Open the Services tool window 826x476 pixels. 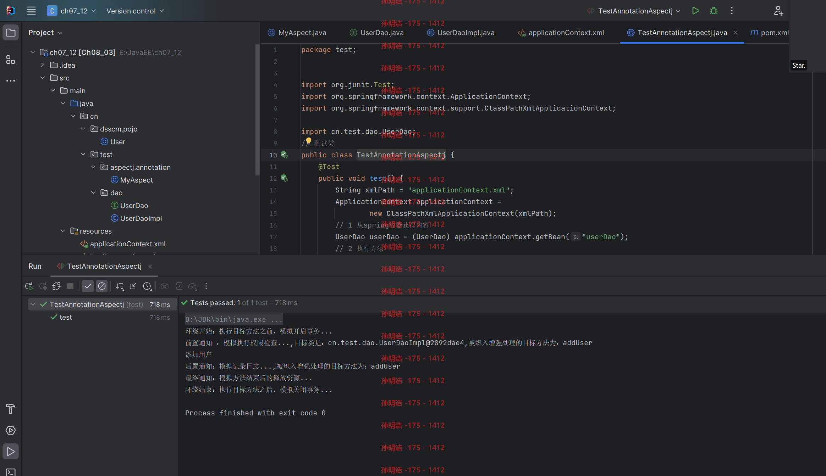tap(11, 430)
